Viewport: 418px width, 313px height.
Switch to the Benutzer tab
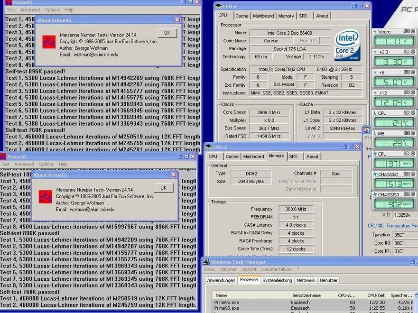329,280
